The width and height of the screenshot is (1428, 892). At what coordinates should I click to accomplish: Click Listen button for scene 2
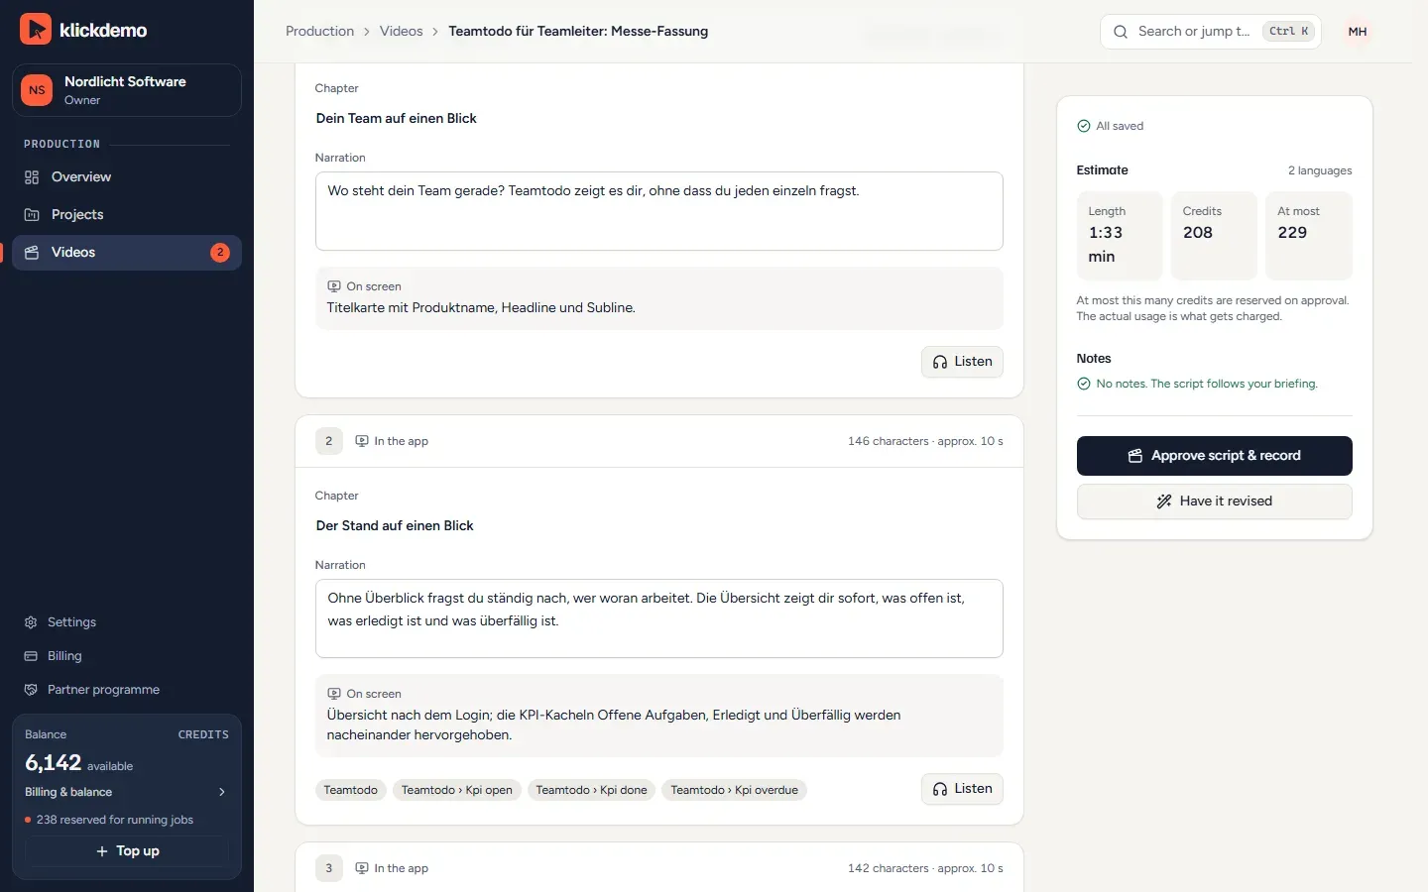pyautogui.click(x=962, y=789)
